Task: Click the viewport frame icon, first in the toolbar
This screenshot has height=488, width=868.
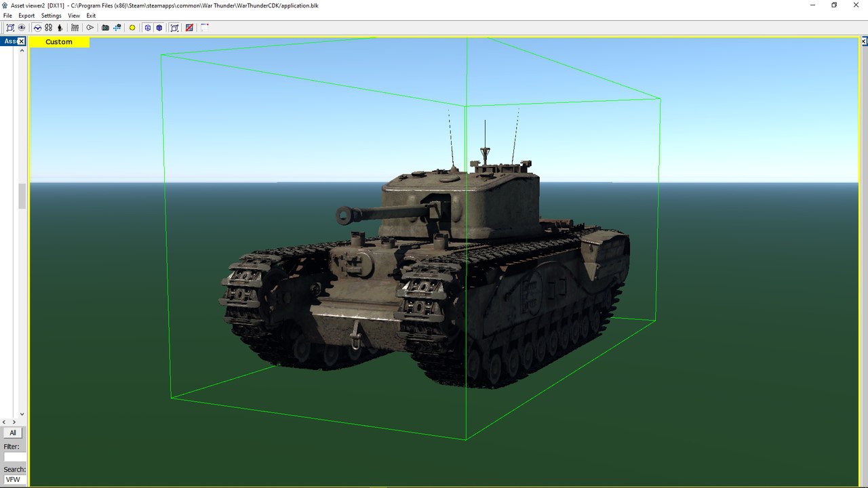Action: [x=10, y=28]
